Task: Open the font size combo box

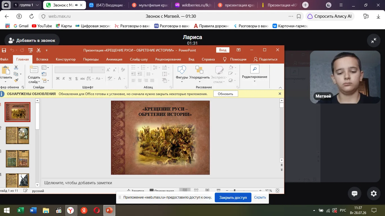Action: tap(98, 70)
